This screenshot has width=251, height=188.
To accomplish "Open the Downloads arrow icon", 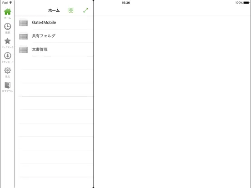I will click(7, 56).
